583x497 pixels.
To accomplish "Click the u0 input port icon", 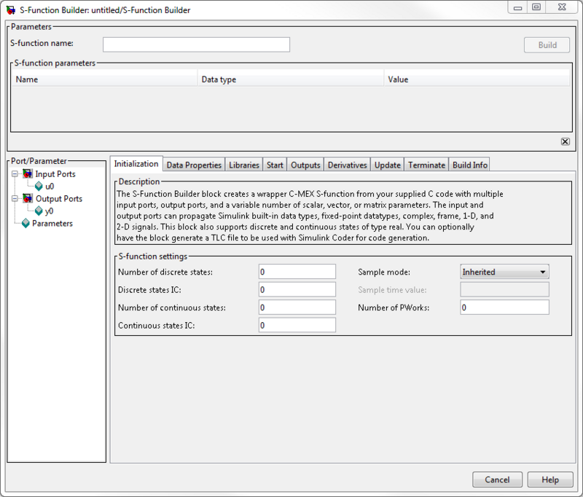I will (x=39, y=187).
